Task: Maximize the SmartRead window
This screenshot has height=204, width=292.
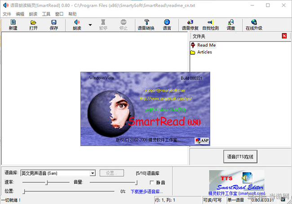Action: (x=268, y=5)
